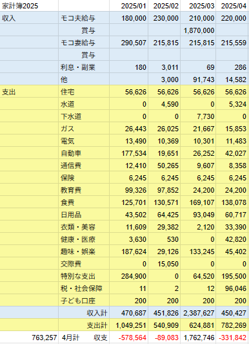Select the 2025/03 column header cell
This screenshot has width=249, height=344.
198,6
